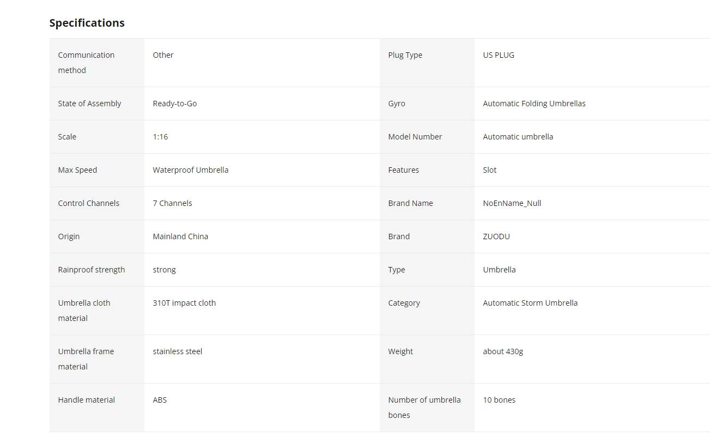Select the about 430g weight value

point(503,351)
